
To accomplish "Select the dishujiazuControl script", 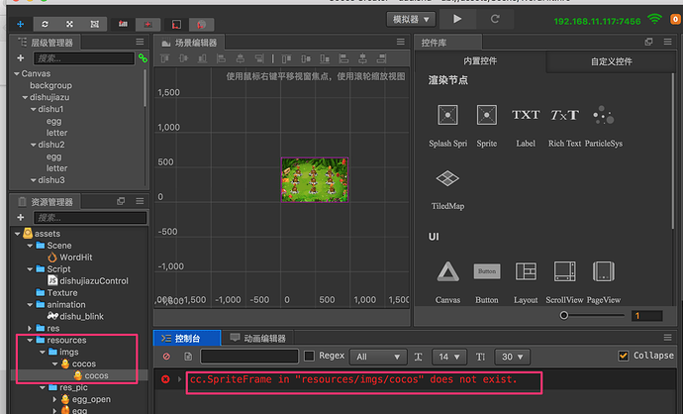I will (x=94, y=281).
